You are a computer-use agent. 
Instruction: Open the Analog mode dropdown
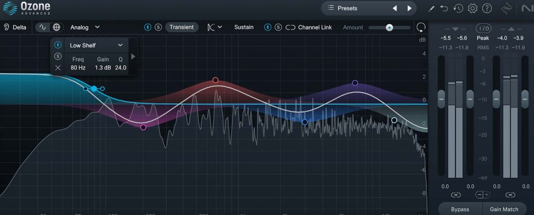[85, 27]
